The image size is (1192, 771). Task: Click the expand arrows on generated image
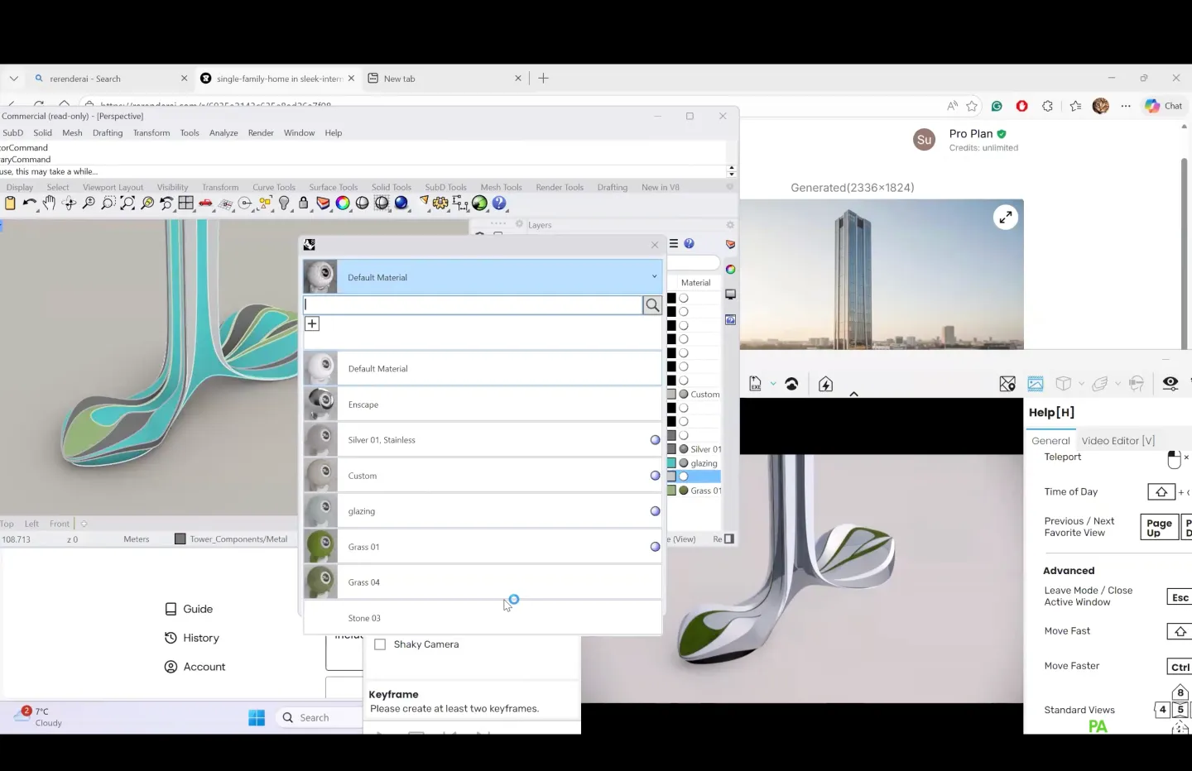pyautogui.click(x=1005, y=218)
